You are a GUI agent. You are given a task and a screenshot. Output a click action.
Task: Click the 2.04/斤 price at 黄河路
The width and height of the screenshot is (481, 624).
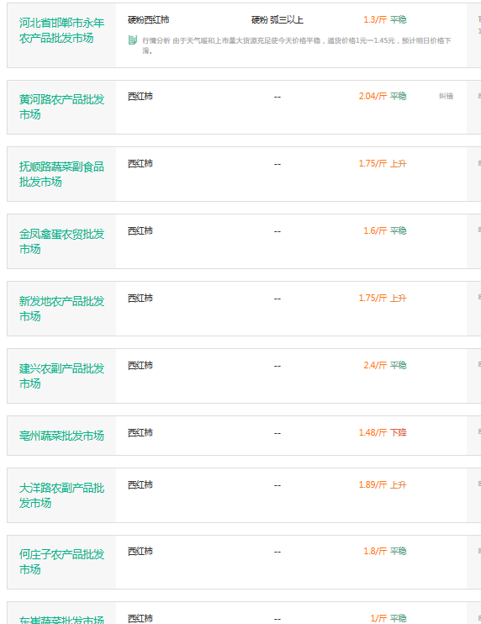click(373, 96)
